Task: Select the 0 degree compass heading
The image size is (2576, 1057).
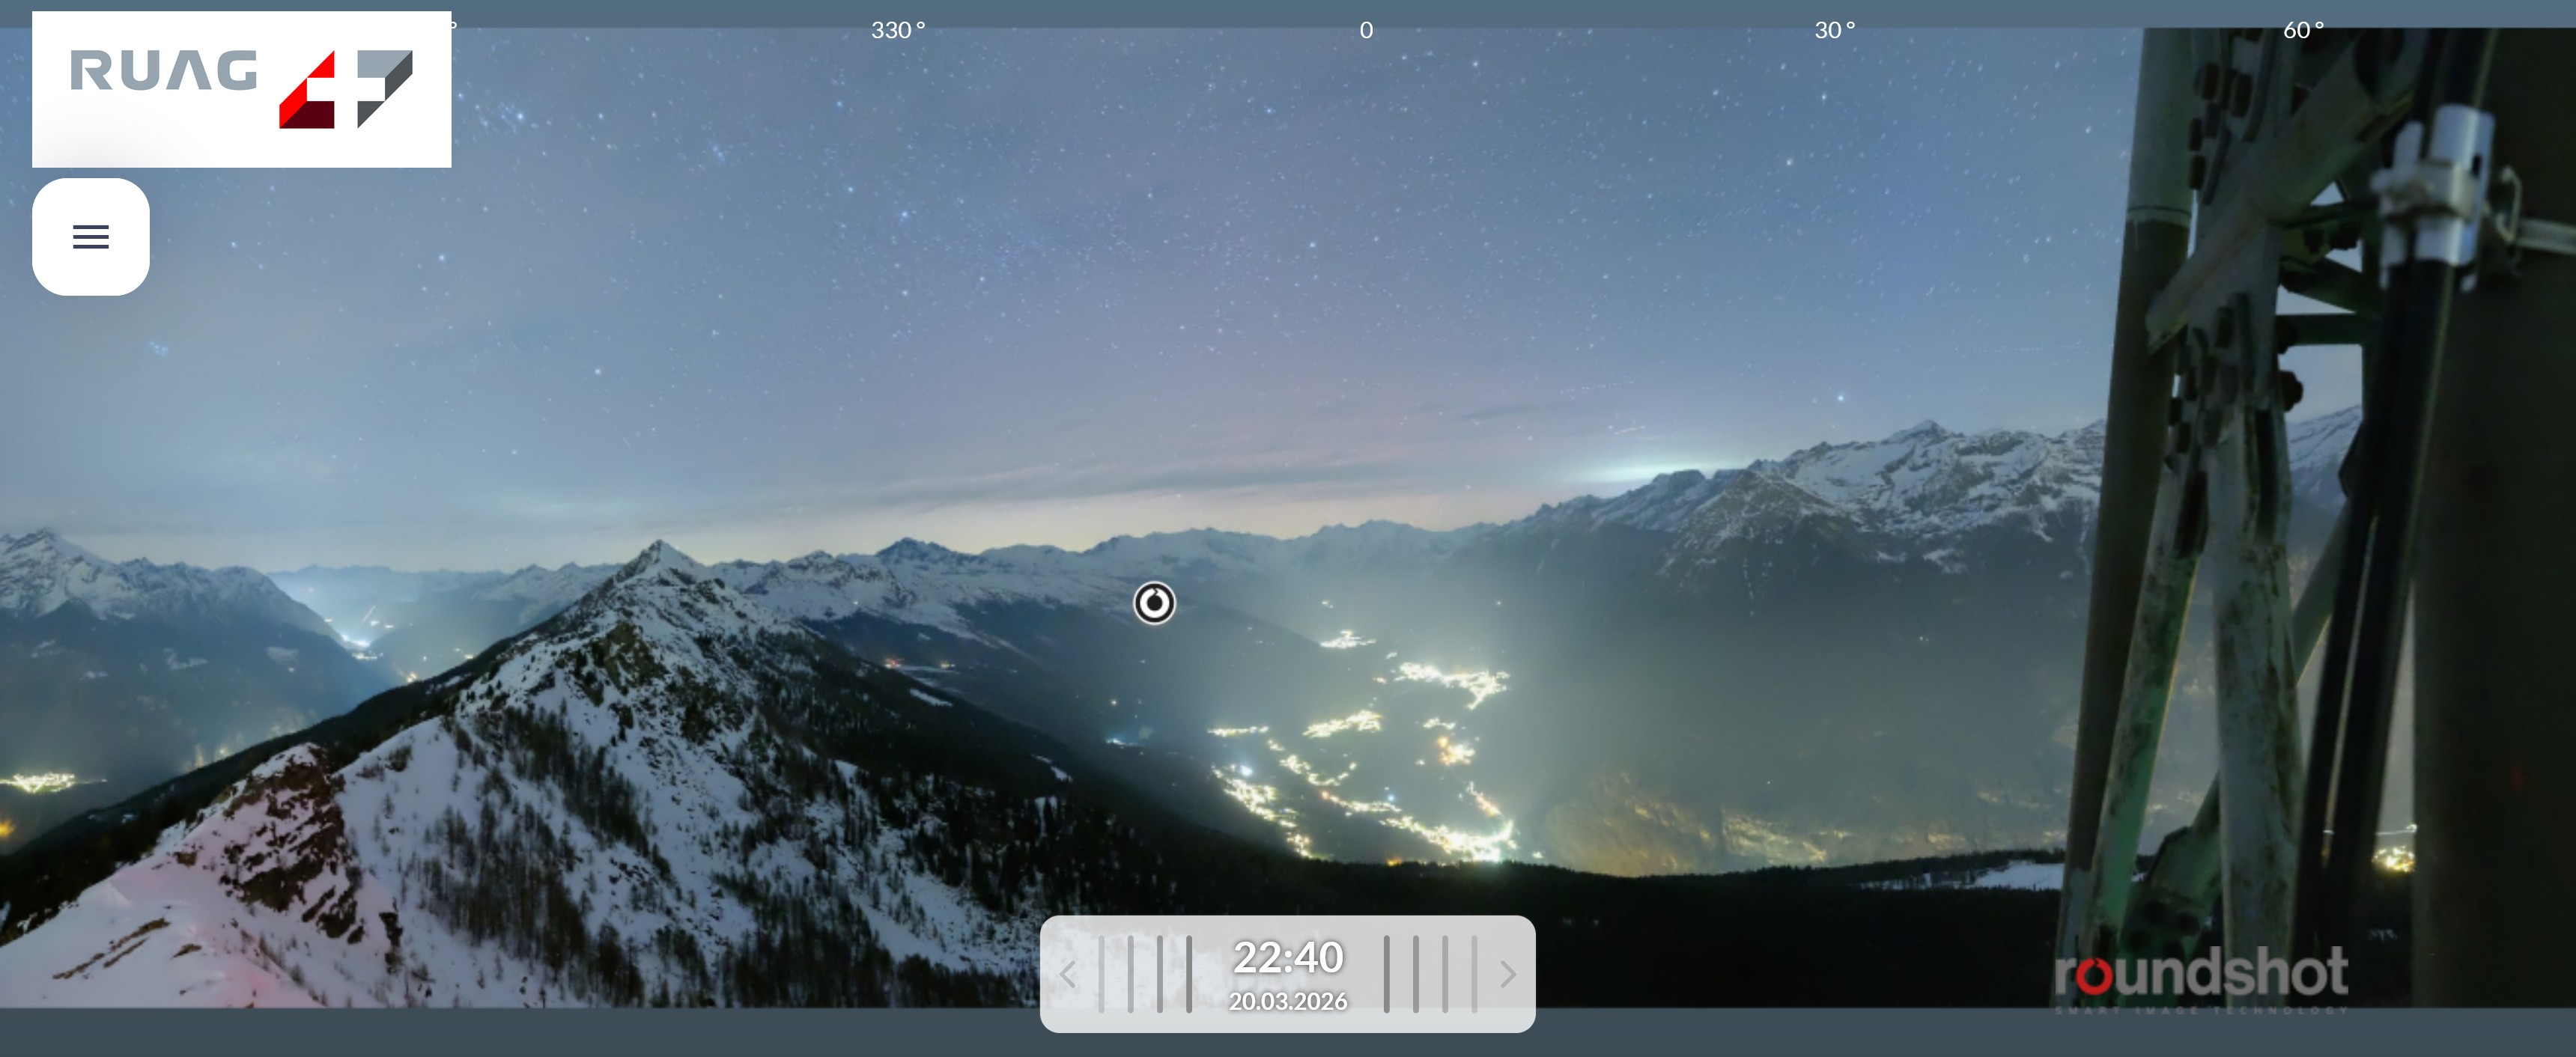Action: click(x=1366, y=30)
